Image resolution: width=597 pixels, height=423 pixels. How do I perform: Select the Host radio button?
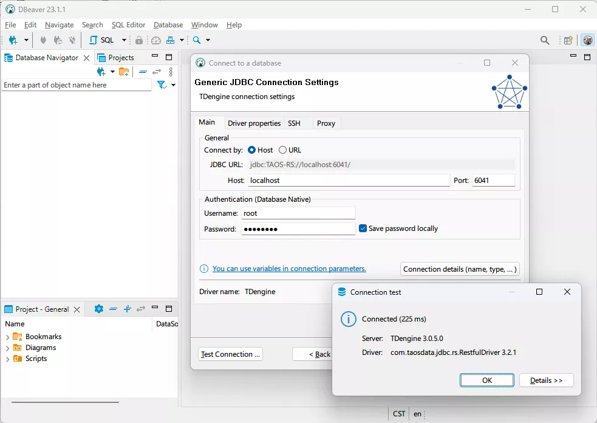tap(252, 150)
